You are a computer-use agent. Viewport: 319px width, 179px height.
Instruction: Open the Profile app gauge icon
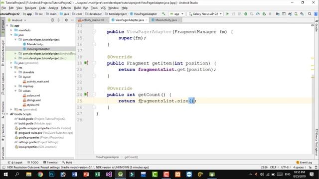[258, 14]
